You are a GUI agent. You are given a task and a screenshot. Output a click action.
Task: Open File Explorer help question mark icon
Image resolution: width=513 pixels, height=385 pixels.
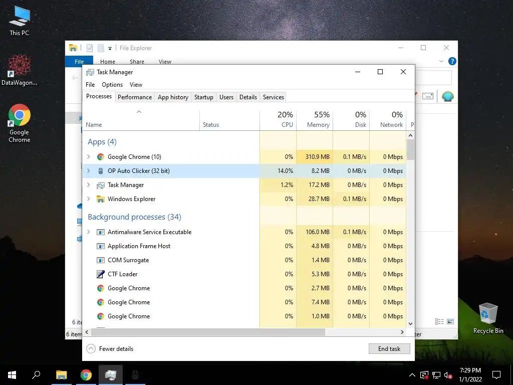tap(452, 61)
